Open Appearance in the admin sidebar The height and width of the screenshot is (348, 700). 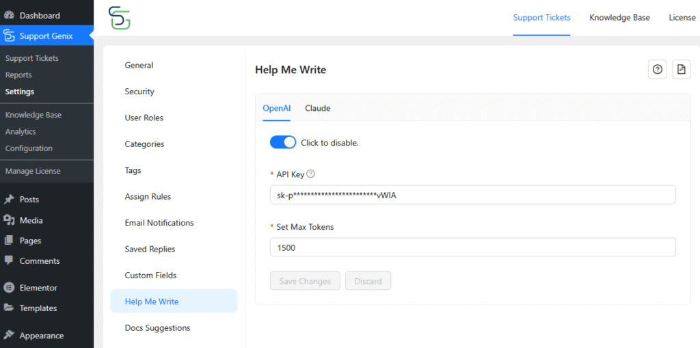pos(41,336)
